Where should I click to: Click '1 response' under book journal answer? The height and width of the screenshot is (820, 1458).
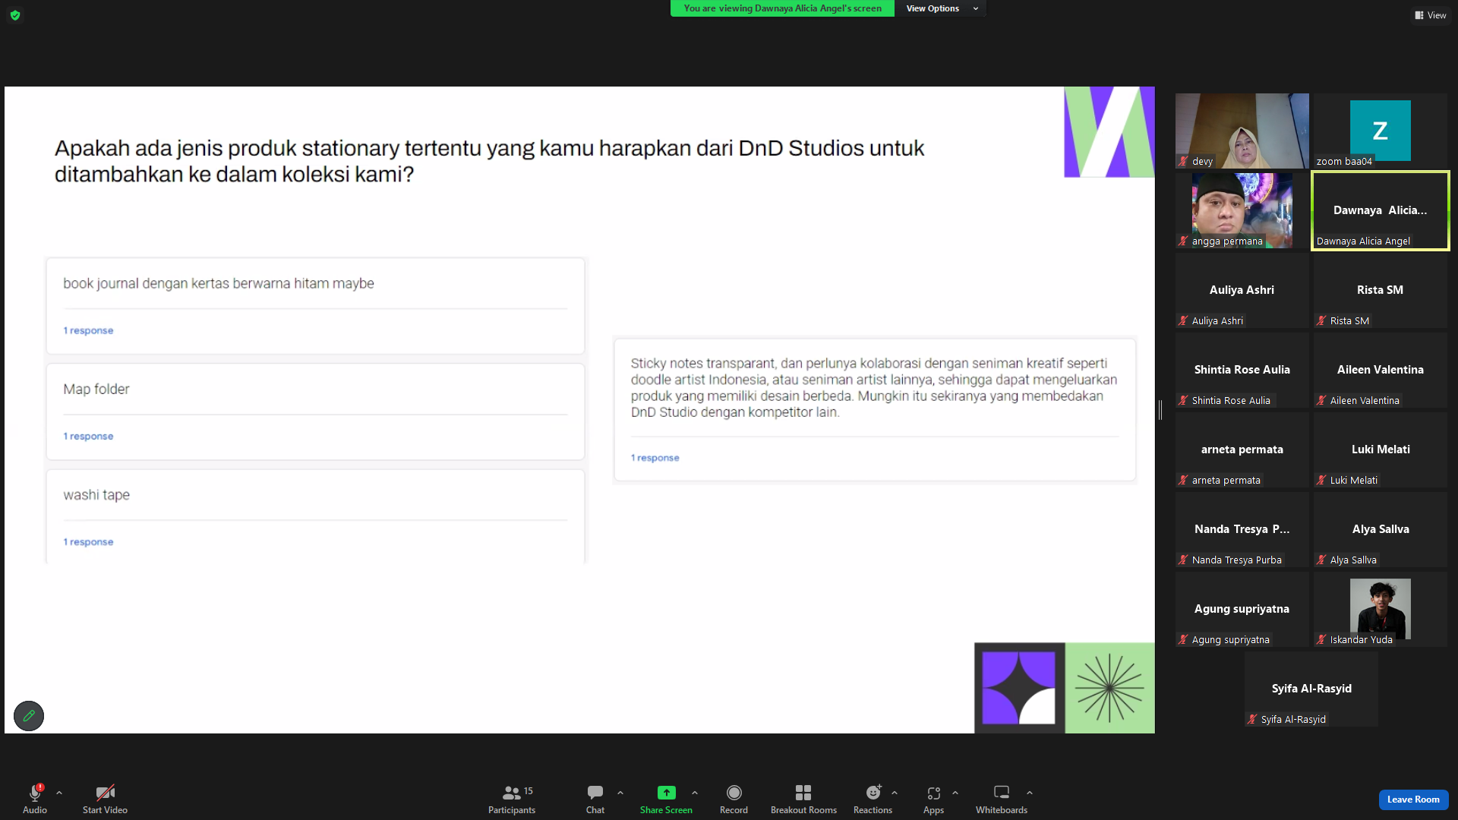tap(88, 330)
